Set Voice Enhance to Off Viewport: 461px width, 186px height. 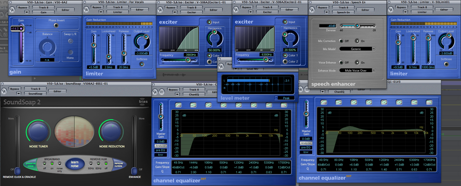pos(342,62)
